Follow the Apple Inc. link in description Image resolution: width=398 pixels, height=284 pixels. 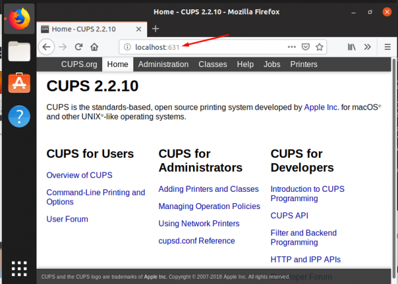click(x=321, y=107)
